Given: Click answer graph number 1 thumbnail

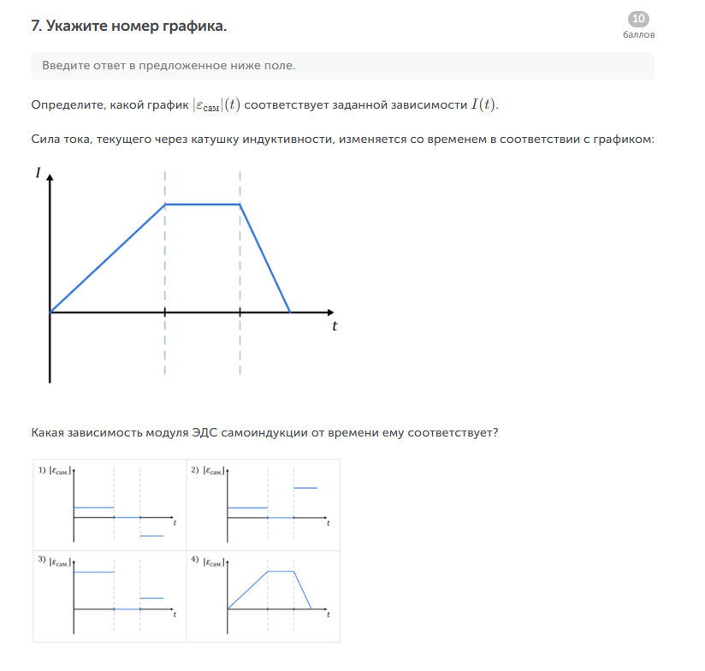Looking at the screenshot, I should 110,505.
